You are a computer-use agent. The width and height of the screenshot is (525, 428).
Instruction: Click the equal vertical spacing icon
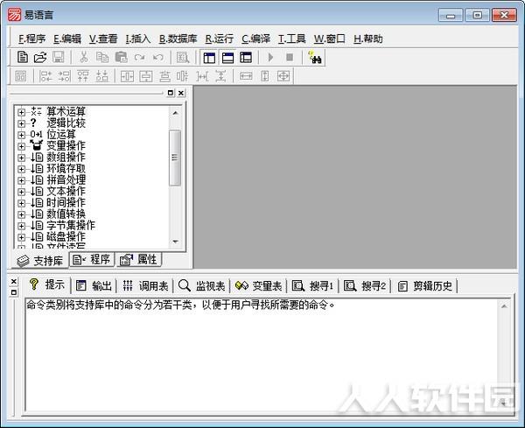(x=220, y=76)
